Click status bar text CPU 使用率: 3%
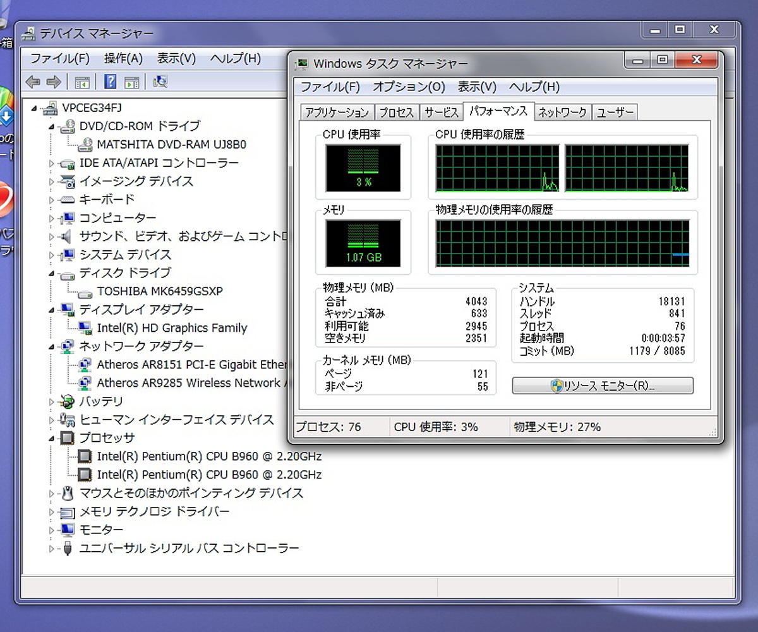The image size is (758, 632). coord(436,427)
